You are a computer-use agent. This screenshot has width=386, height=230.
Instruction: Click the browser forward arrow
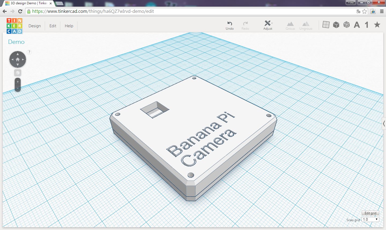click(x=12, y=11)
